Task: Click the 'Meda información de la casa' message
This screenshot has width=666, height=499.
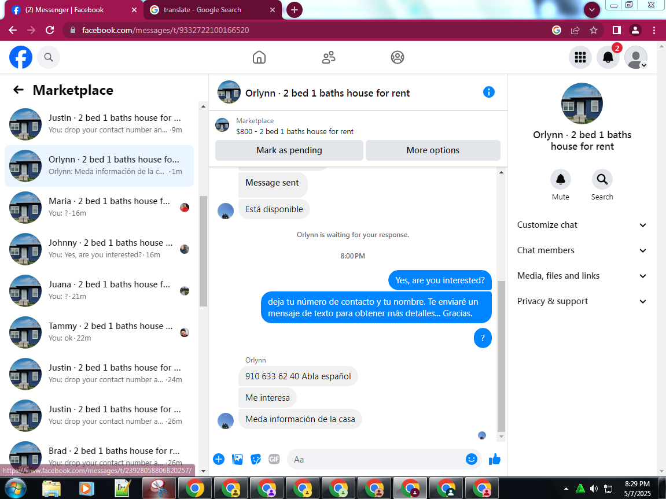Action: point(300,419)
